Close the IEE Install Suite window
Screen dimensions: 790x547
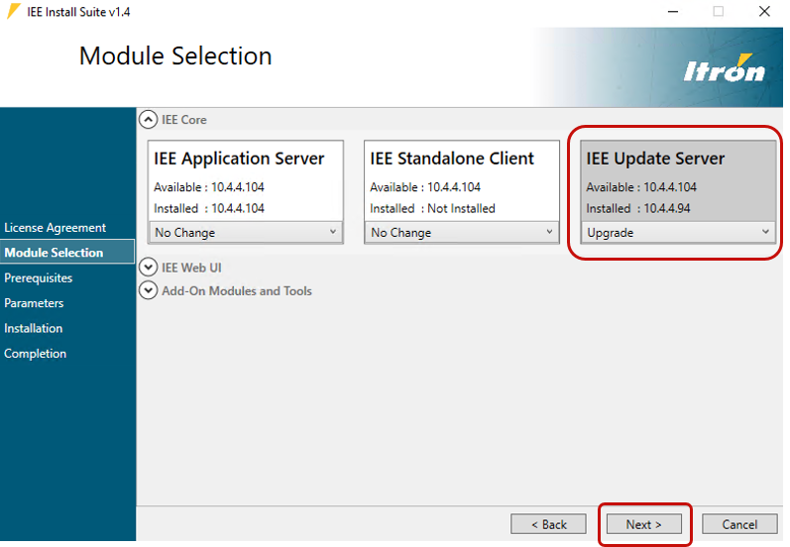tap(764, 11)
